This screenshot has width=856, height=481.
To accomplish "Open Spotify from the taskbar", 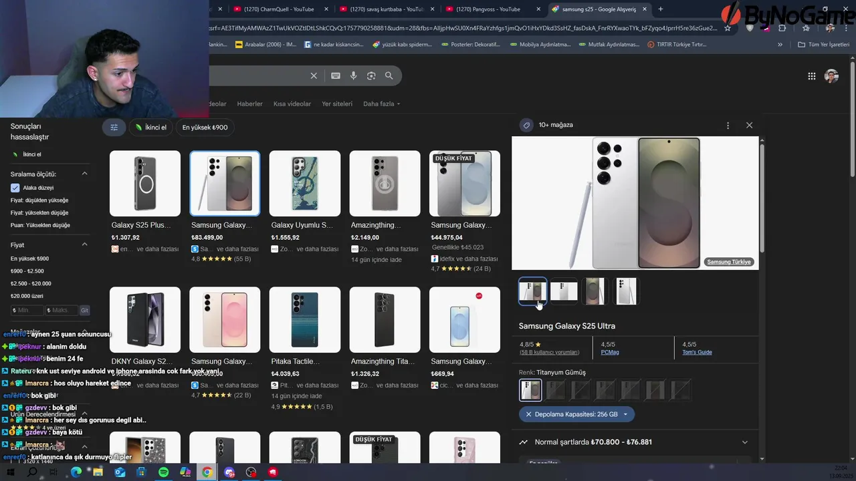I will [164, 472].
